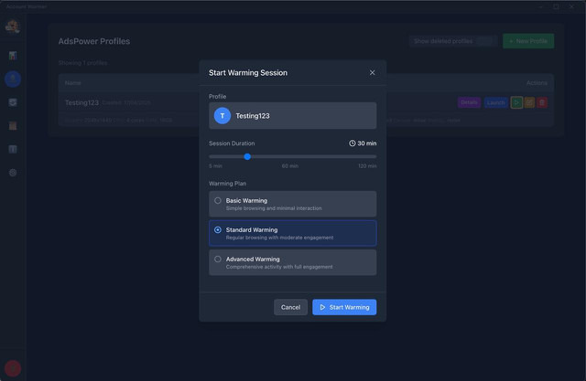Open the settings gear sidebar icon
Screen dimensions: 586x381
[13, 173]
